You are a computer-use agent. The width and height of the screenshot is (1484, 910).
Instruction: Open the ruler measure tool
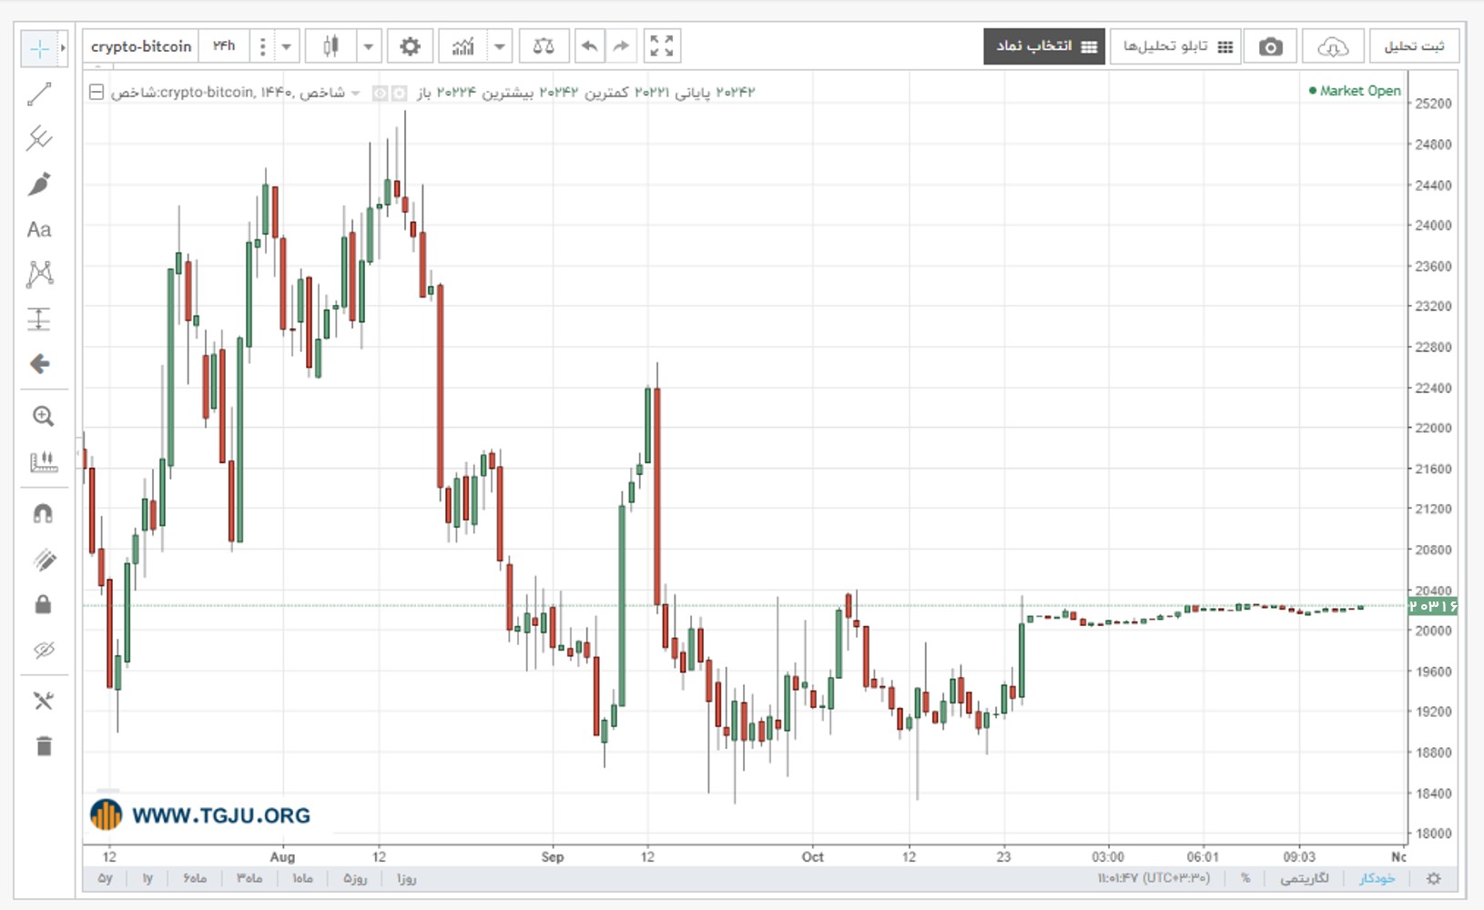[x=43, y=462]
